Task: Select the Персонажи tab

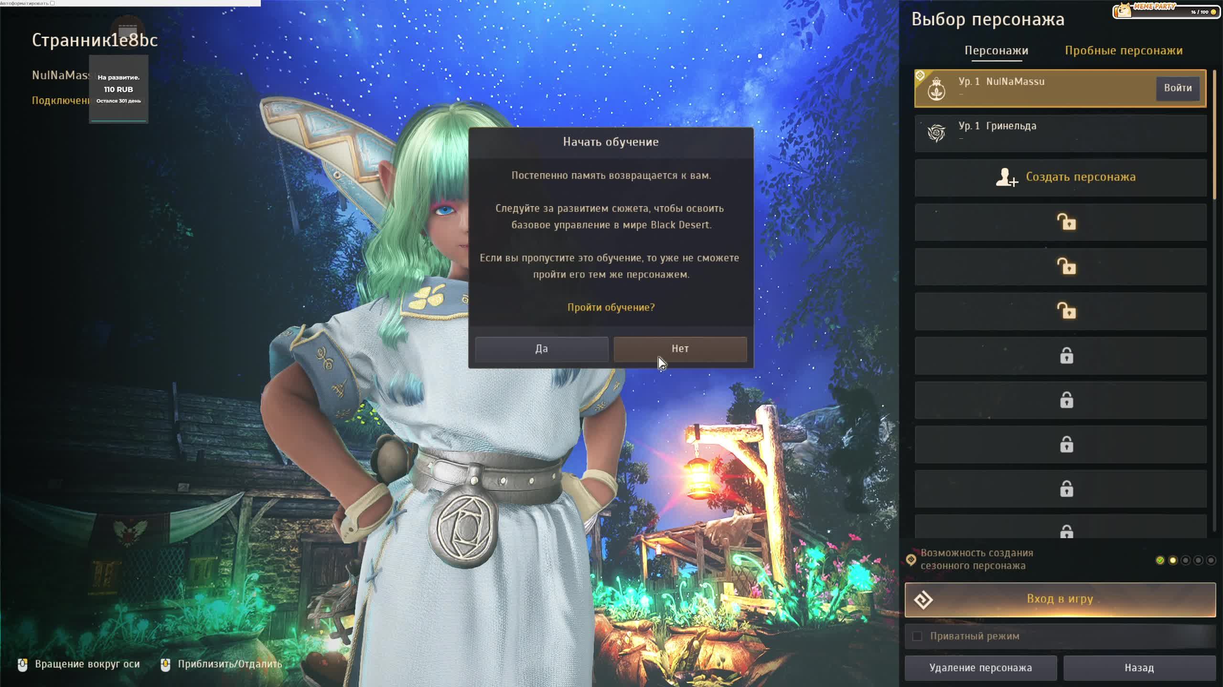Action: (996, 51)
